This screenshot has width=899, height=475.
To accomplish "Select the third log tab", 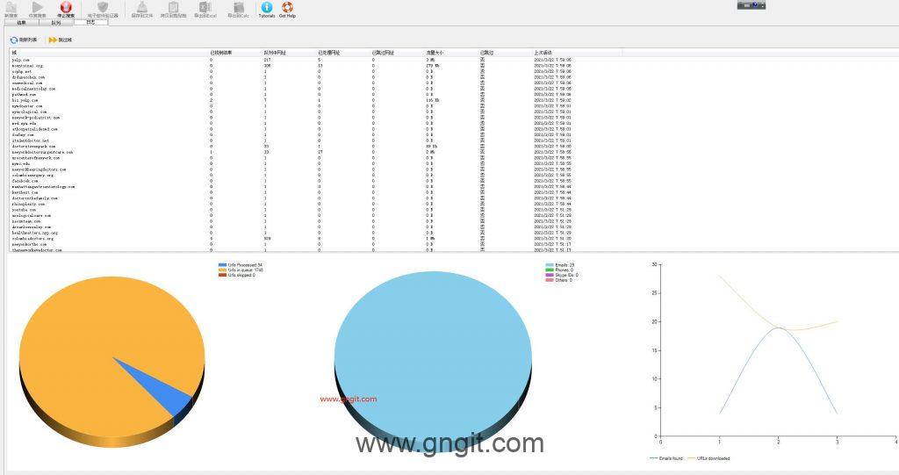I will 90,23.
